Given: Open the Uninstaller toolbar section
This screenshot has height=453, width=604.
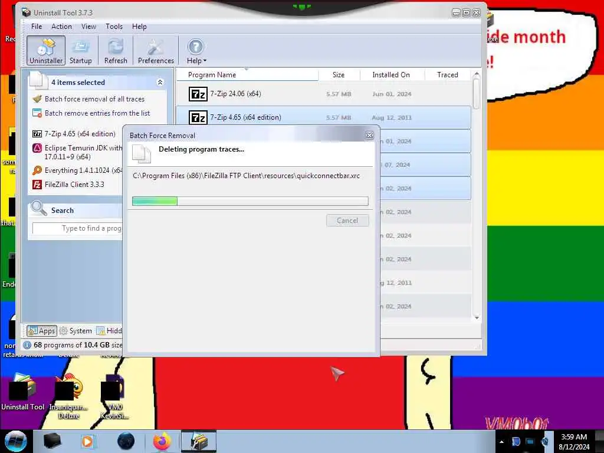Looking at the screenshot, I should click(x=46, y=51).
